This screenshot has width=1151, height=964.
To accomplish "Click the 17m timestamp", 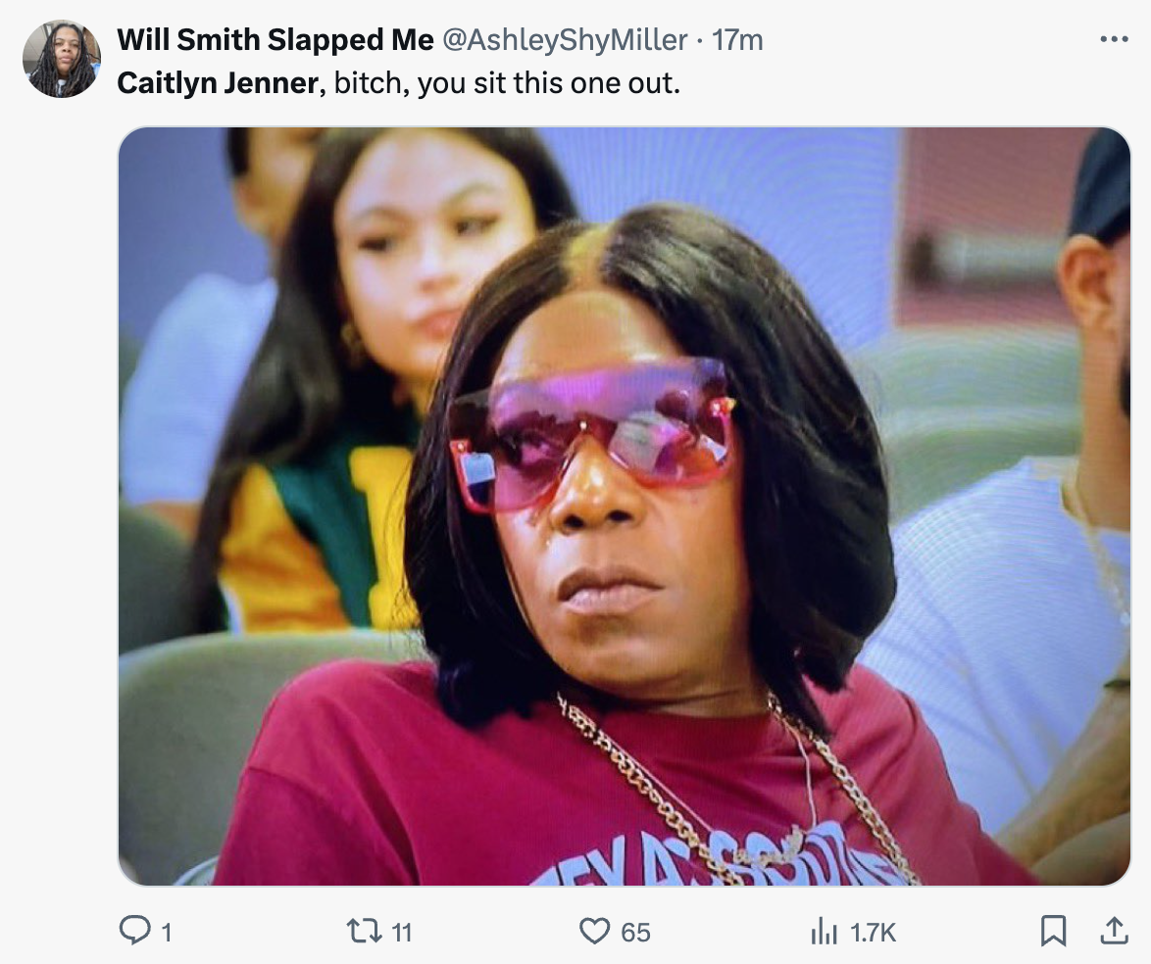I will (737, 40).
